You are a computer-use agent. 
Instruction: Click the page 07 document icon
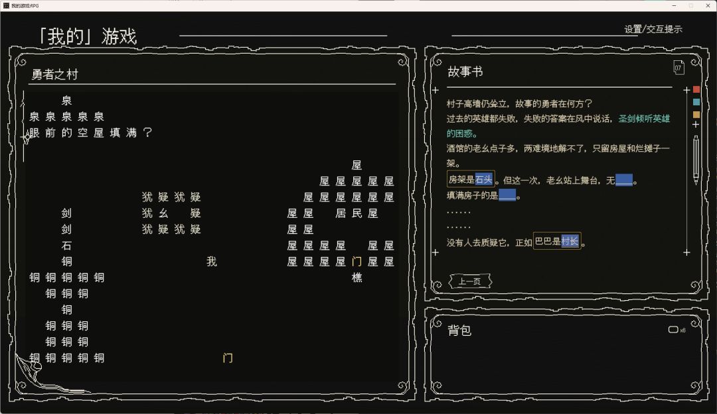[678, 68]
